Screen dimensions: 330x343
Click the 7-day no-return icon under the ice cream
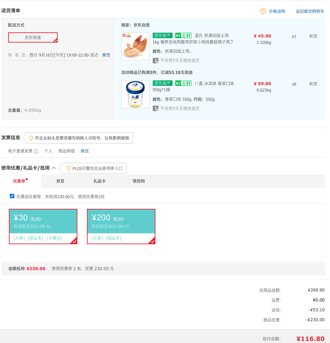pos(155,109)
